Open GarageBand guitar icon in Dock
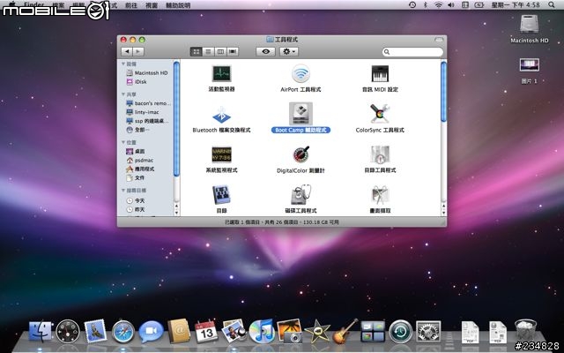 [x=345, y=331]
